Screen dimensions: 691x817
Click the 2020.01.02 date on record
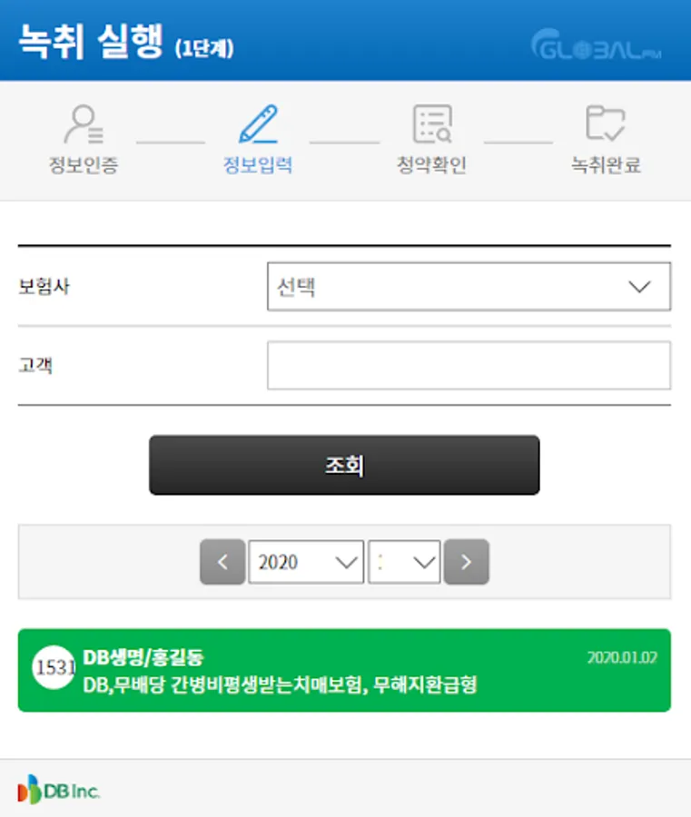click(x=622, y=657)
